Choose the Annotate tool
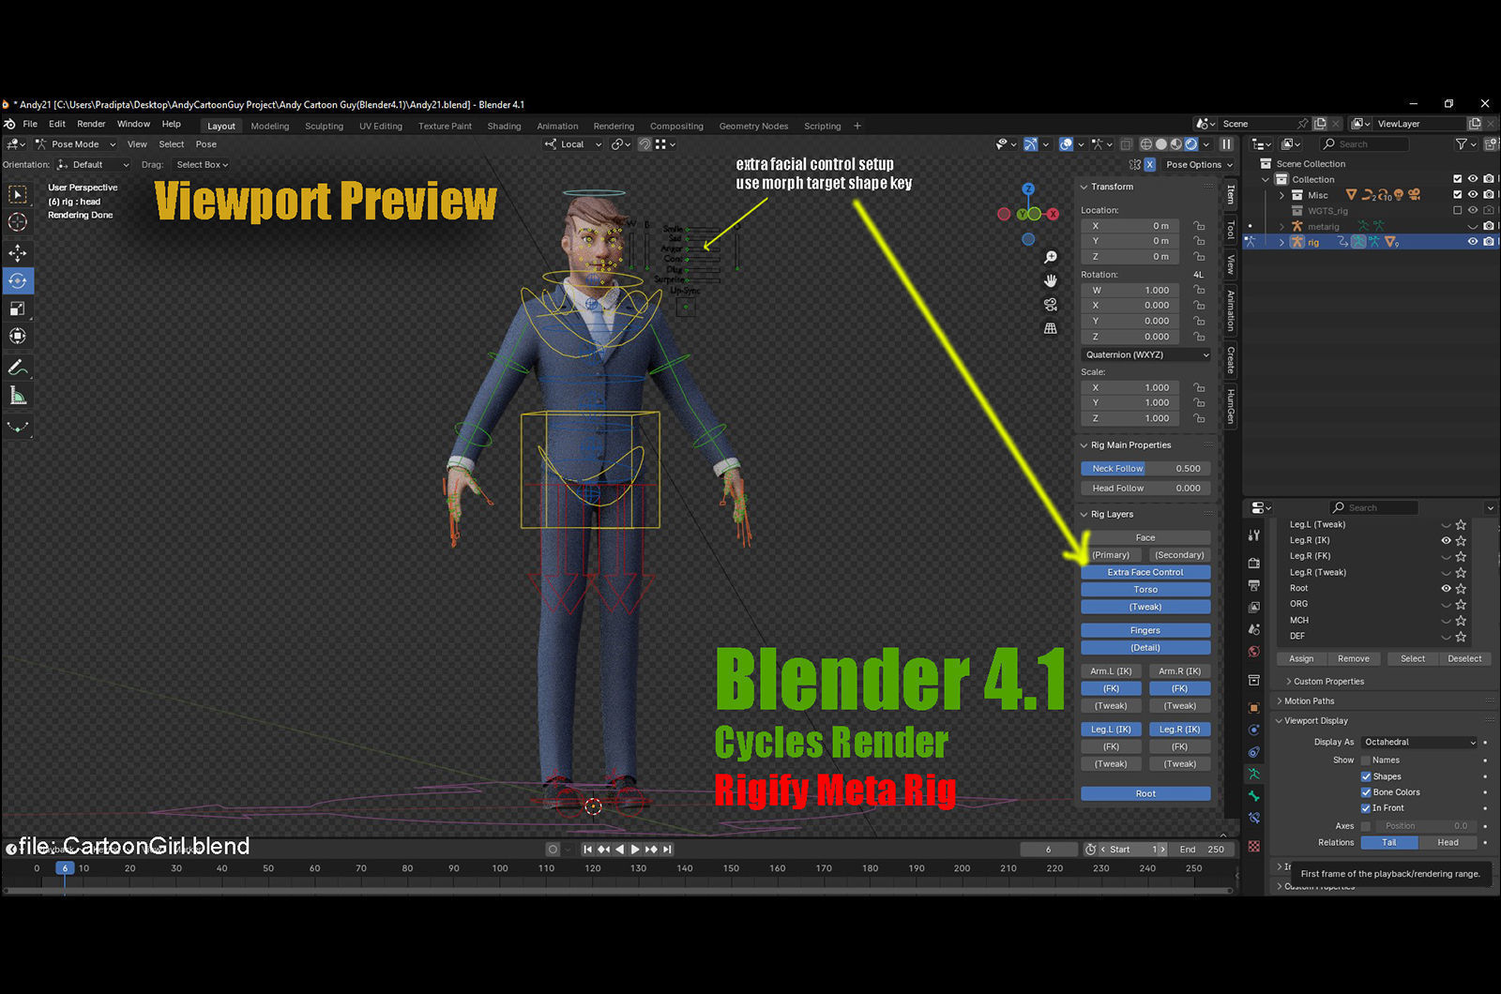The image size is (1501, 994). (18, 367)
